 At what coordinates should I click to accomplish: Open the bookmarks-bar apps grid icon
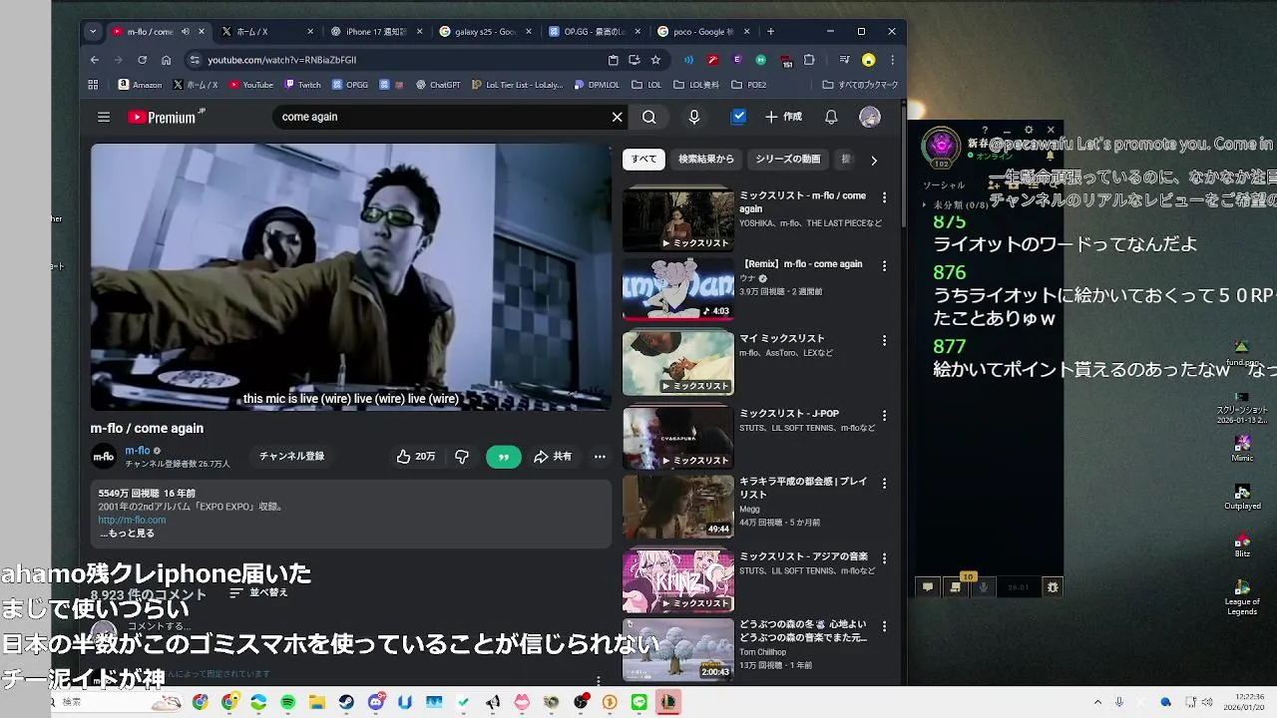point(94,85)
